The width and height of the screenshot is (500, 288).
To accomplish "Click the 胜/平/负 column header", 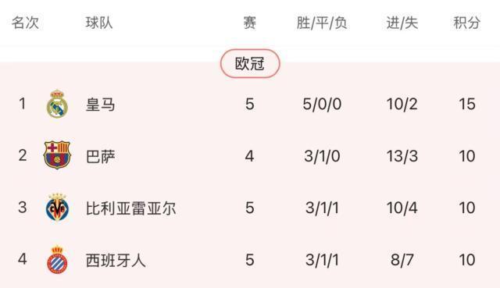I will pos(322,23).
